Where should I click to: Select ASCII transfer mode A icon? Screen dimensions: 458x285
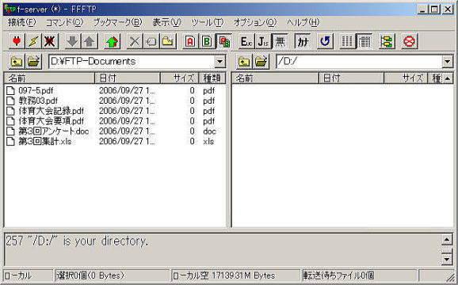tap(190, 41)
